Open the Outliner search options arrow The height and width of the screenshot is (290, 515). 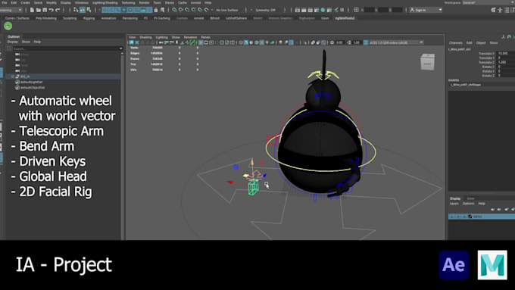[121, 48]
